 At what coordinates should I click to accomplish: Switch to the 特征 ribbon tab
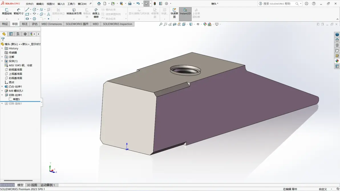pos(5,24)
